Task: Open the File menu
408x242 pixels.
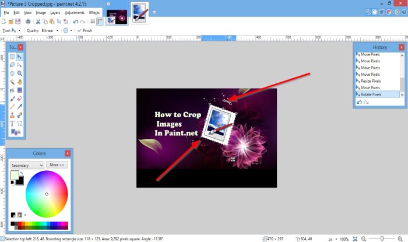Action: (x=6, y=12)
